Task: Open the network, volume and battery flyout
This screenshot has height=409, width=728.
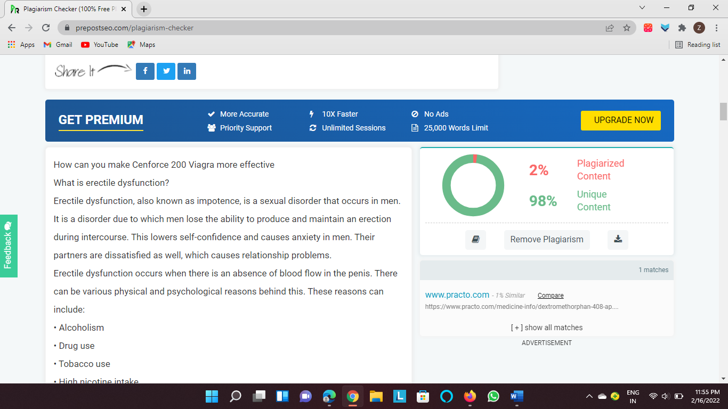Action: click(x=666, y=396)
